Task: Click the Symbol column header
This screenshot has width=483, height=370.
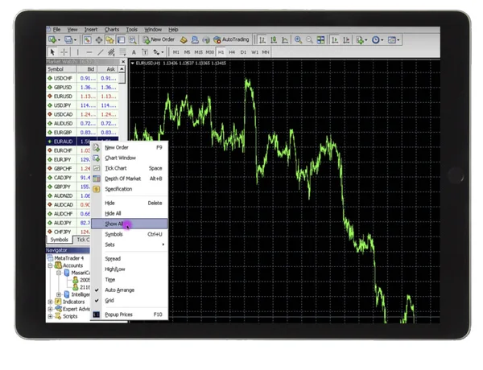Action: coord(61,69)
